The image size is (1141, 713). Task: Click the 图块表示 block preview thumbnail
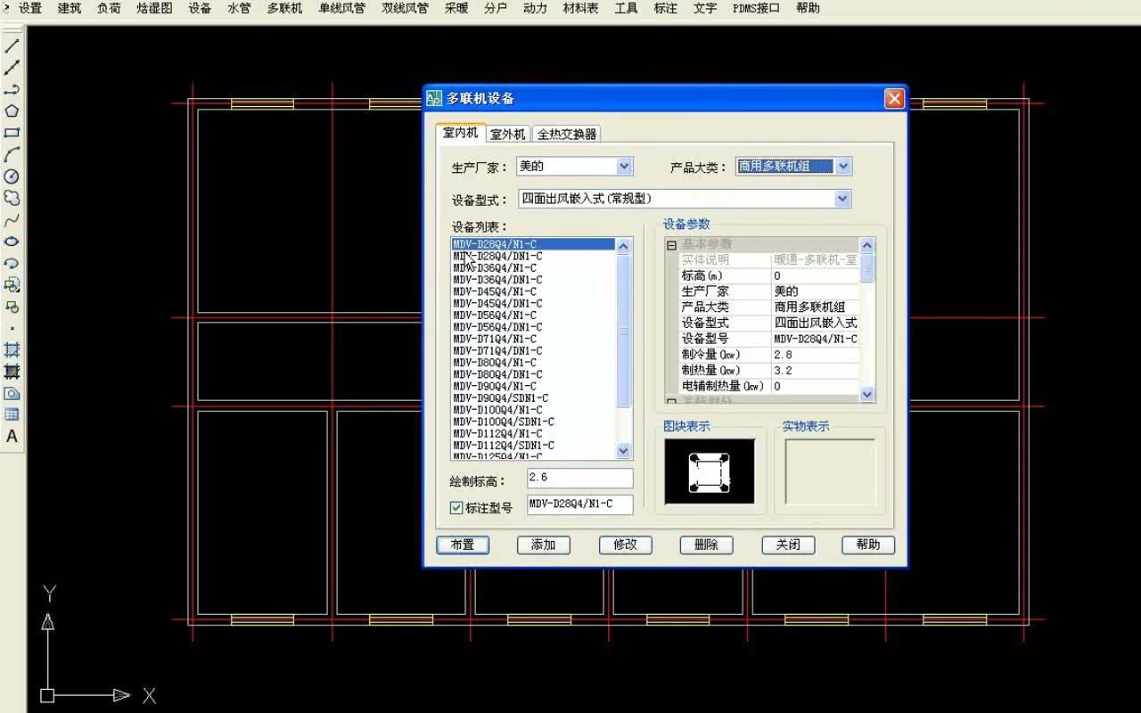pos(710,471)
